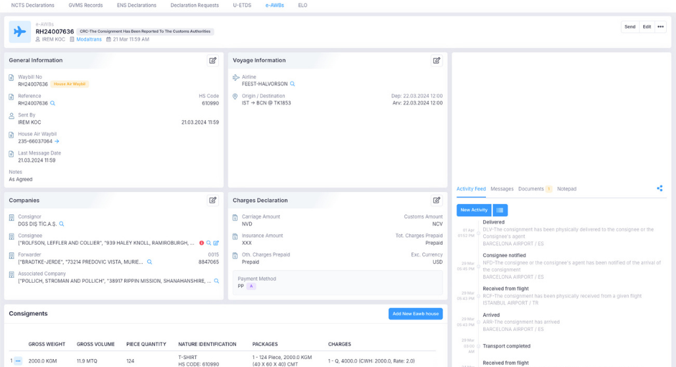Click the CRC status badge in header
Image resolution: width=676 pixels, height=367 pixels.
145,32
